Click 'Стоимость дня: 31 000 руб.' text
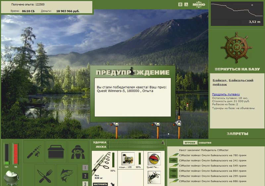265x186 pixels. (231, 101)
